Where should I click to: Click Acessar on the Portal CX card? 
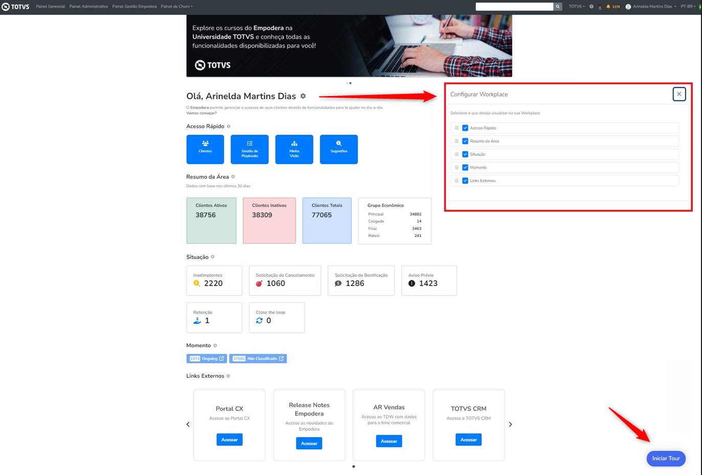pos(230,440)
